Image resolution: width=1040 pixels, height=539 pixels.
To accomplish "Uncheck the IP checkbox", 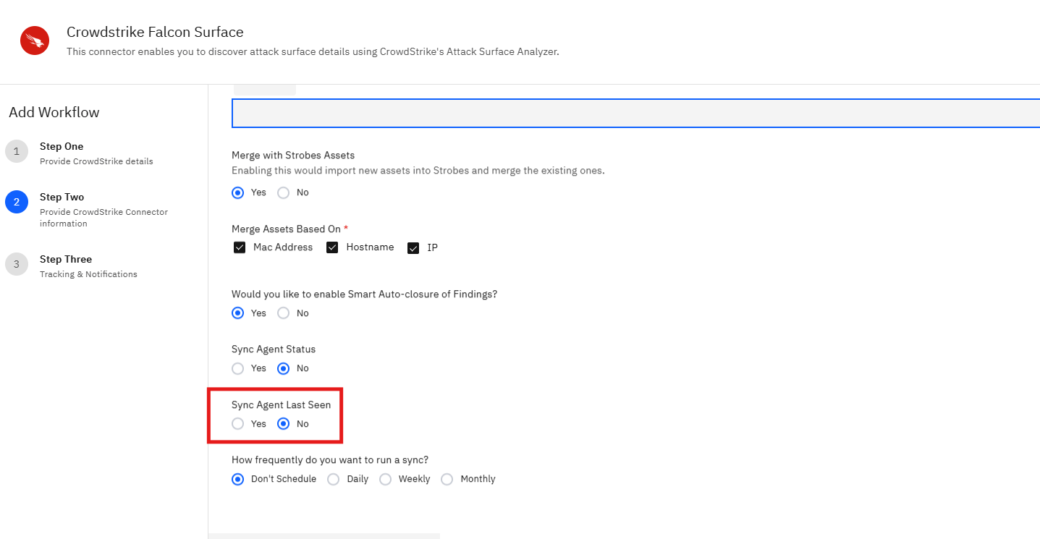I will pyautogui.click(x=413, y=248).
